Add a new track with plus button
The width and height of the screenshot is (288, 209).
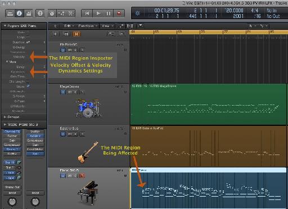click(x=55, y=34)
